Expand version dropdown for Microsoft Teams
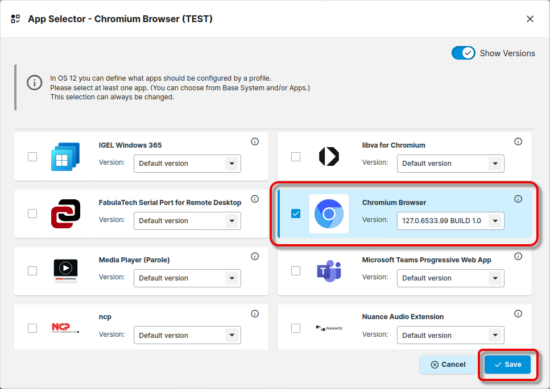Screen dimensions: 550x389 (x=450, y=278)
